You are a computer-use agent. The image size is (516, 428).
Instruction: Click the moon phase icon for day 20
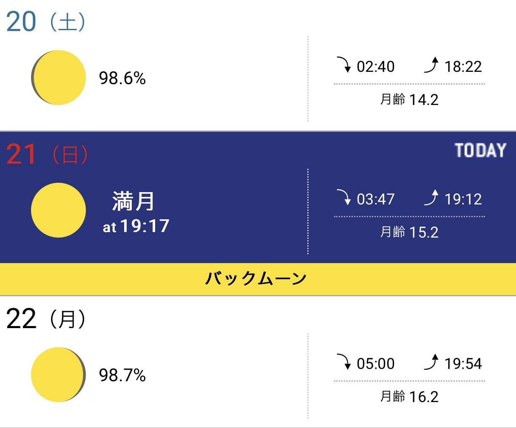[x=59, y=78]
